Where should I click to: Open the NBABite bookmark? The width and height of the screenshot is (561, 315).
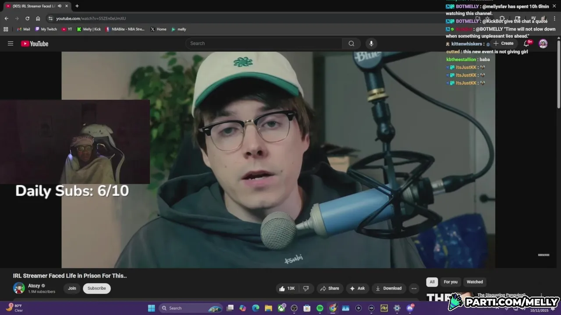tap(125, 29)
